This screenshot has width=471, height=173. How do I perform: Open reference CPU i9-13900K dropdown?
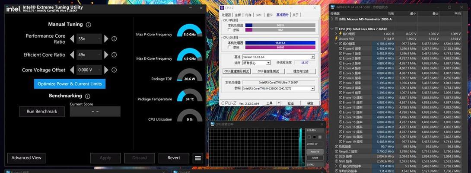[x=279, y=88]
